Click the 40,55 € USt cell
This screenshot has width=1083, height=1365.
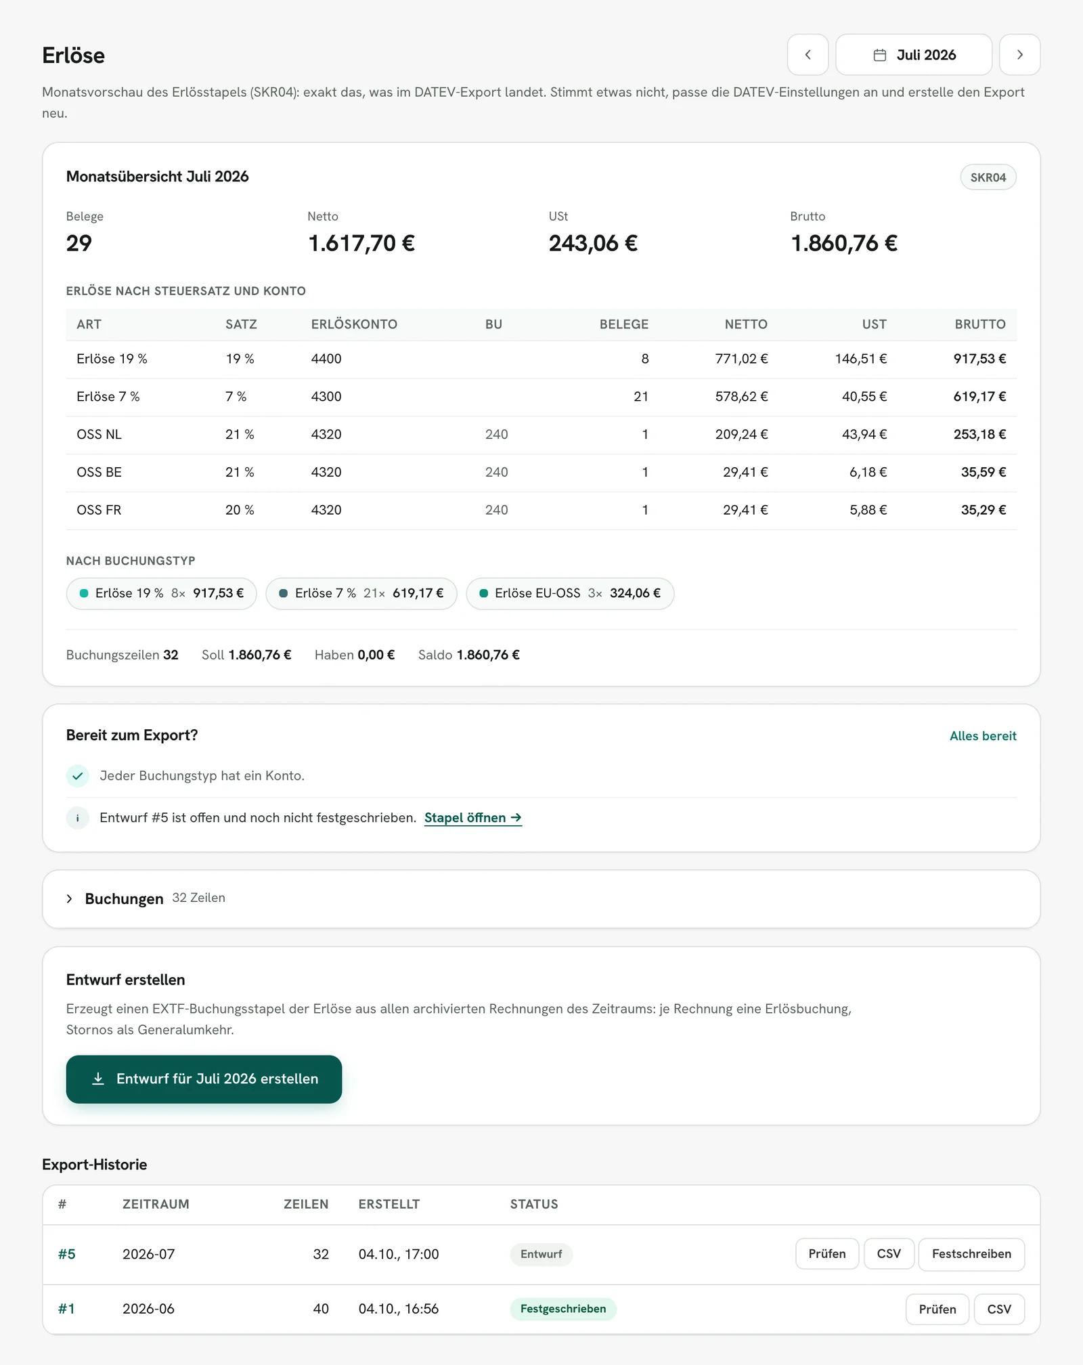point(864,397)
